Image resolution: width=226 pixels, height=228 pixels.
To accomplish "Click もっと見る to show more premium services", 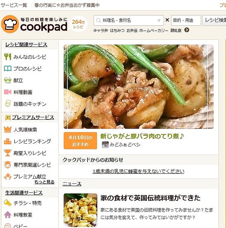I will [45, 182].
